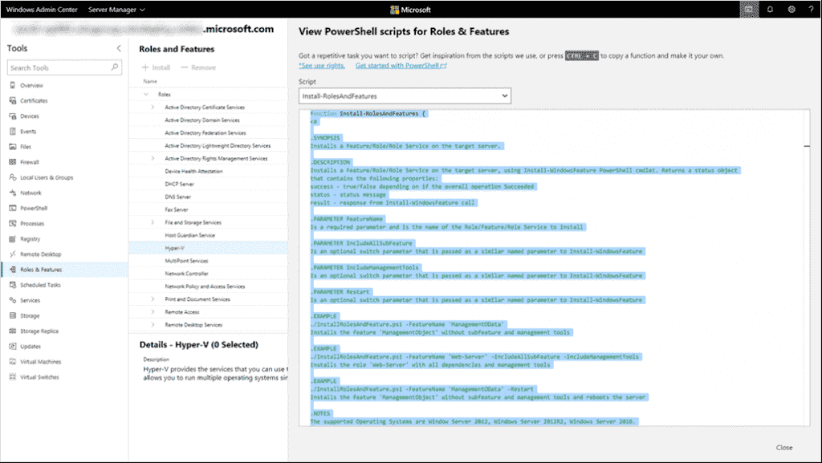The height and width of the screenshot is (463, 822).
Task: Expand Active Directory Rights Management Services
Action: pos(153,158)
